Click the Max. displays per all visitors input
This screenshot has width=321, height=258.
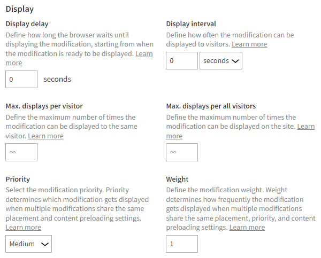pyautogui.click(x=182, y=152)
